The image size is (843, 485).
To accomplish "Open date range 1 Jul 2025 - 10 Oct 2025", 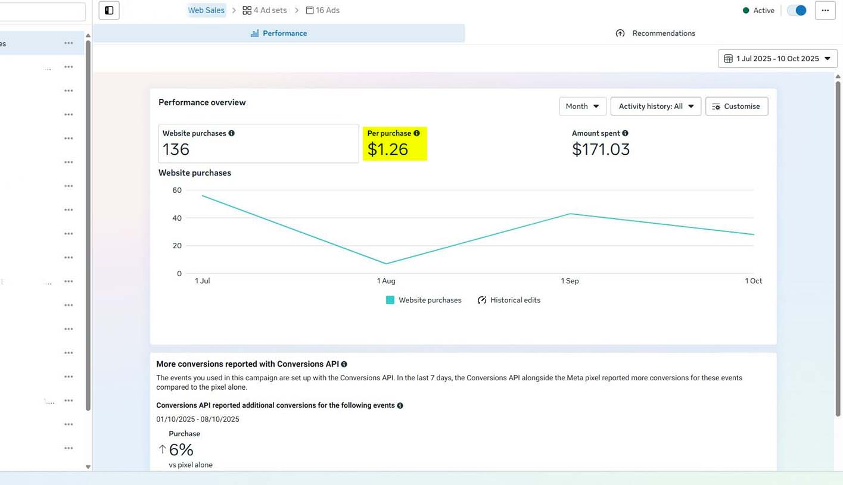I will tap(777, 58).
